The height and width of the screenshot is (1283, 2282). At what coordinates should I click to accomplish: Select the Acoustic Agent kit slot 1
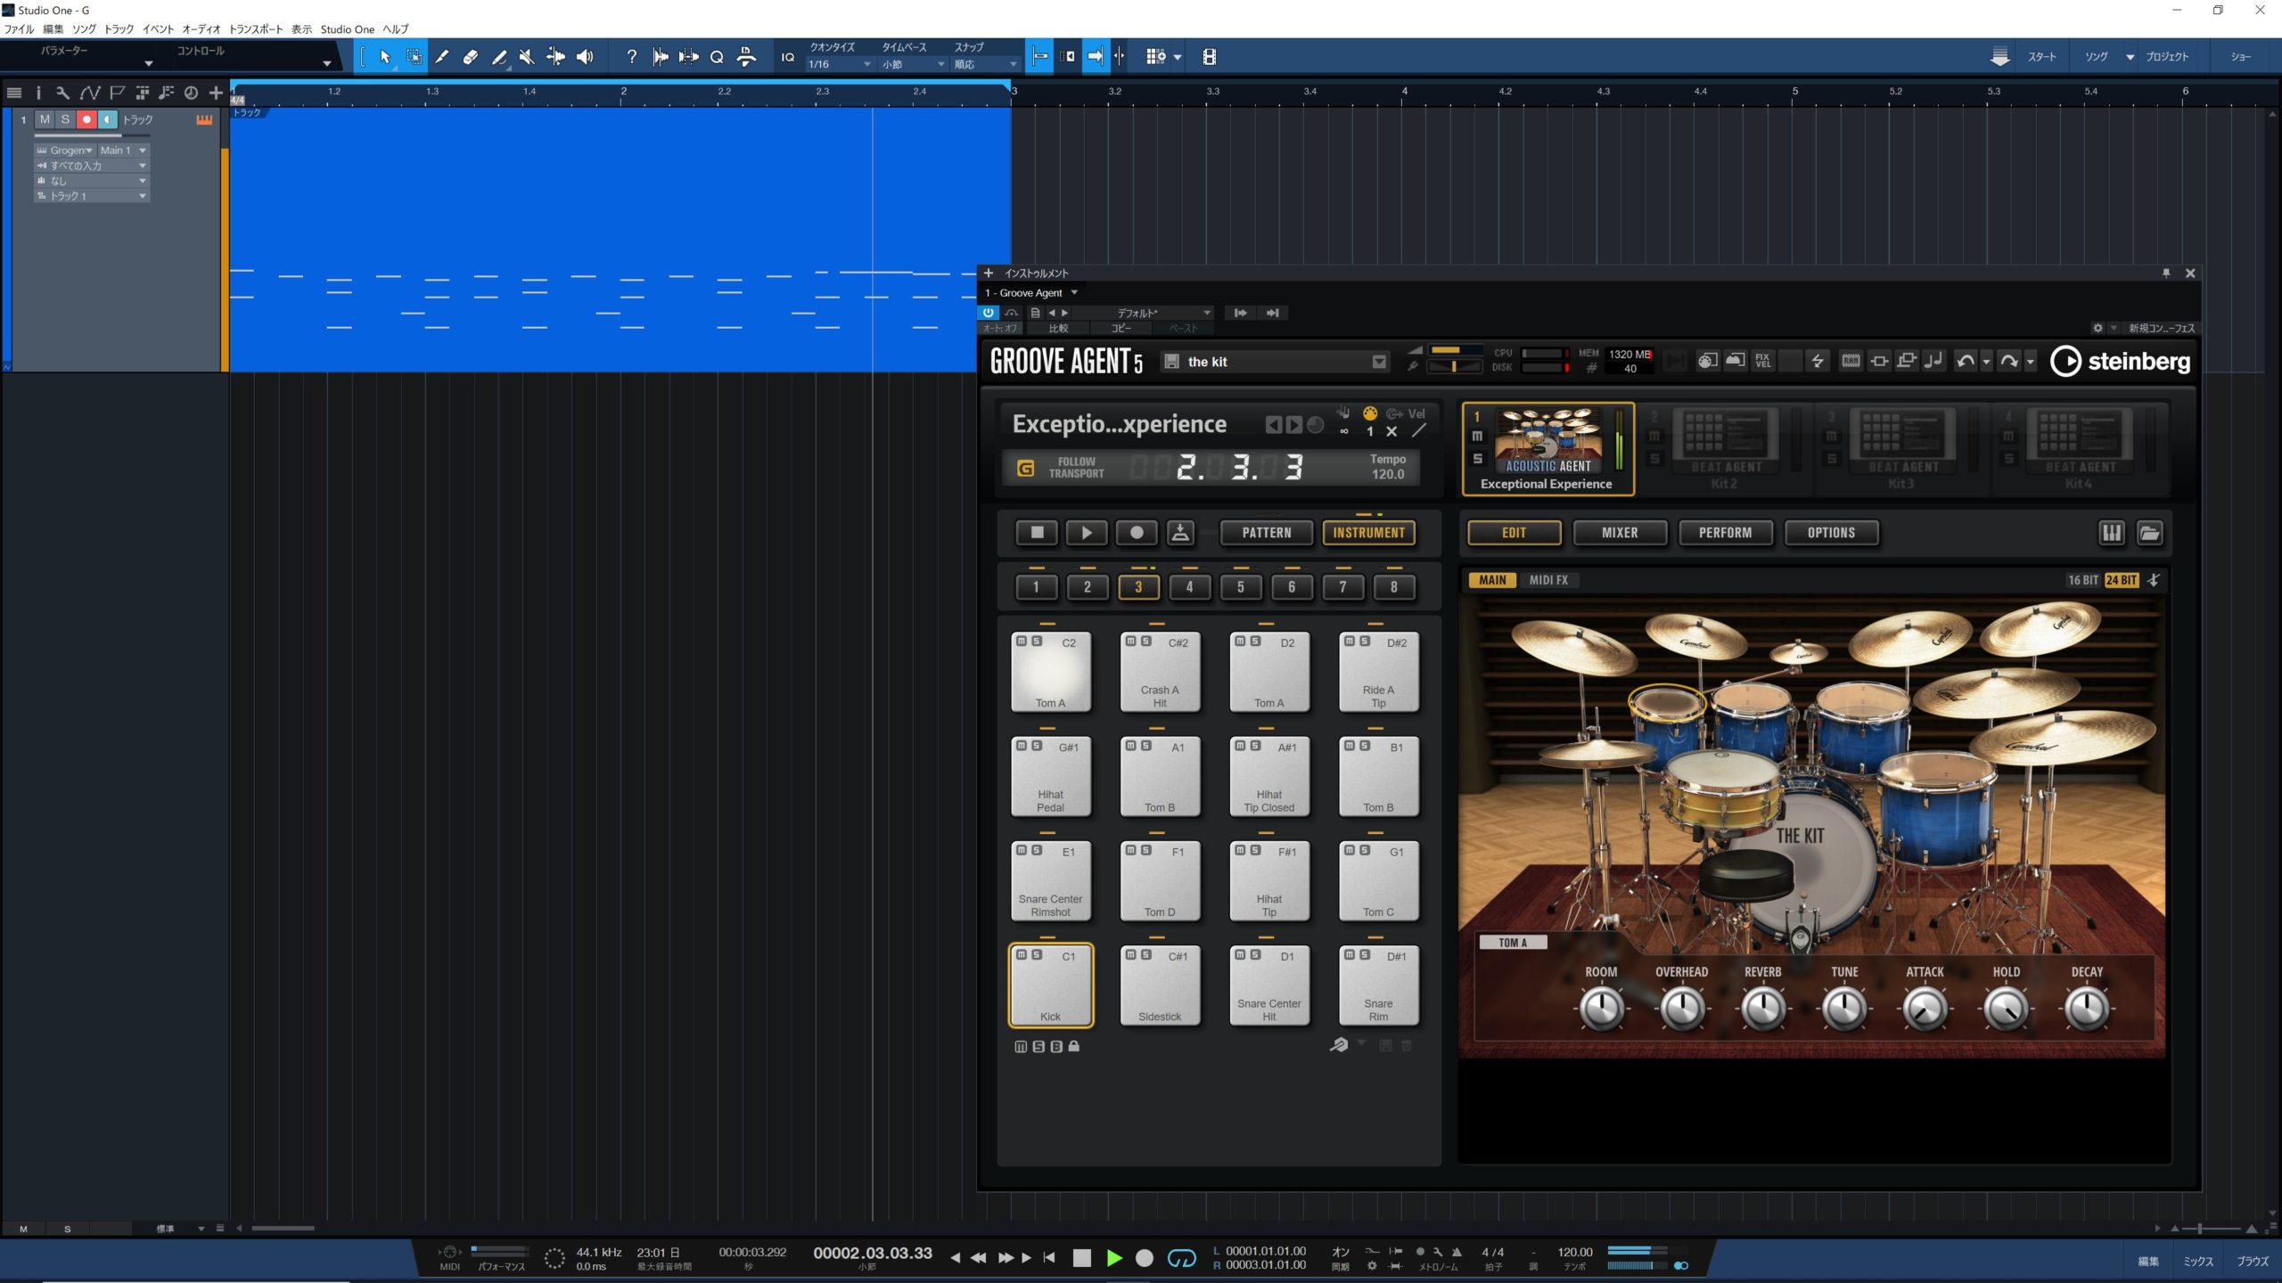1547,448
